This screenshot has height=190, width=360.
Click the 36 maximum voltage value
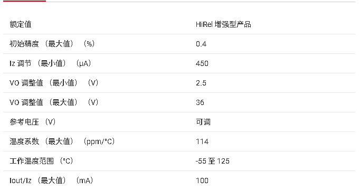200,102
